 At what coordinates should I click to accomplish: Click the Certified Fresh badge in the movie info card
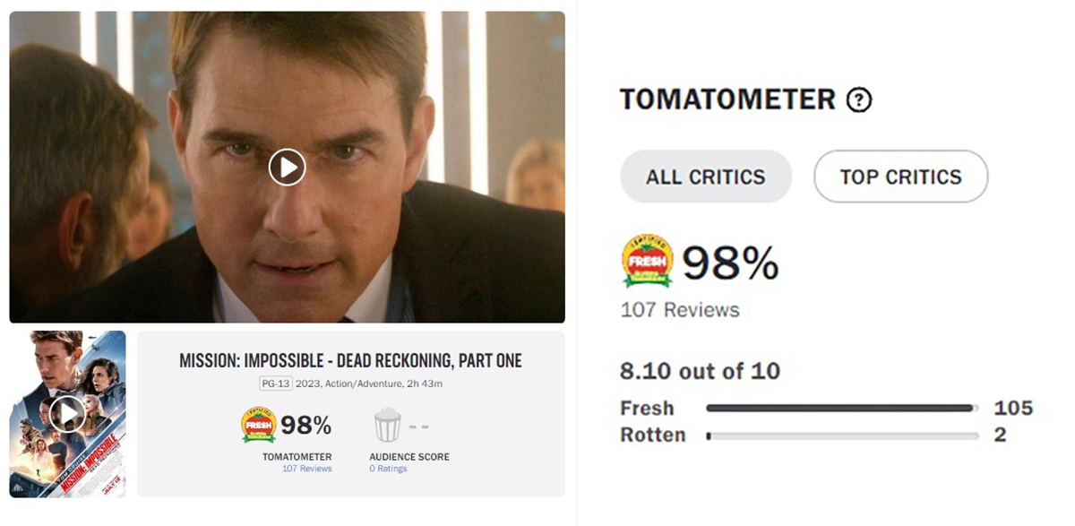tap(258, 425)
